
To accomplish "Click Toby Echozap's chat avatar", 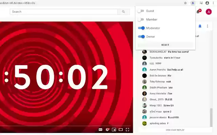I will pyautogui.click(x=144, y=82).
